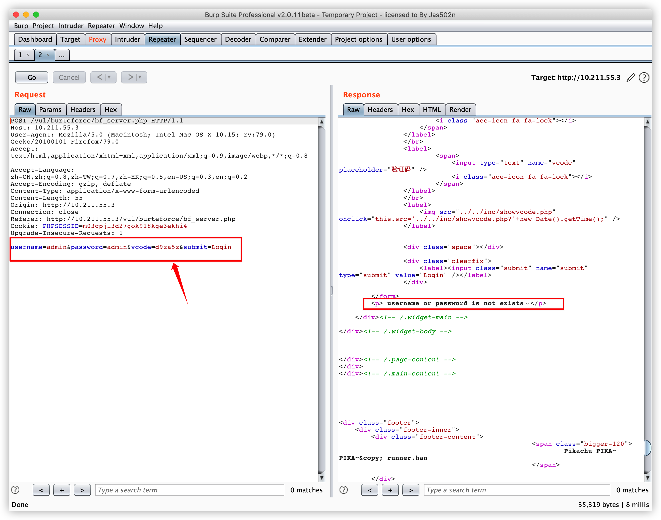Go to next match in response search

point(410,490)
